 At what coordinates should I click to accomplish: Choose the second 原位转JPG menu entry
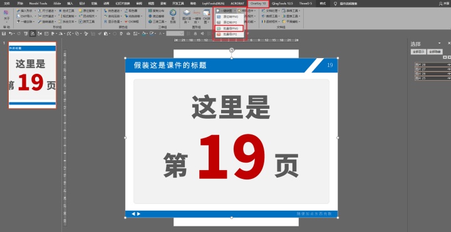(229, 22)
